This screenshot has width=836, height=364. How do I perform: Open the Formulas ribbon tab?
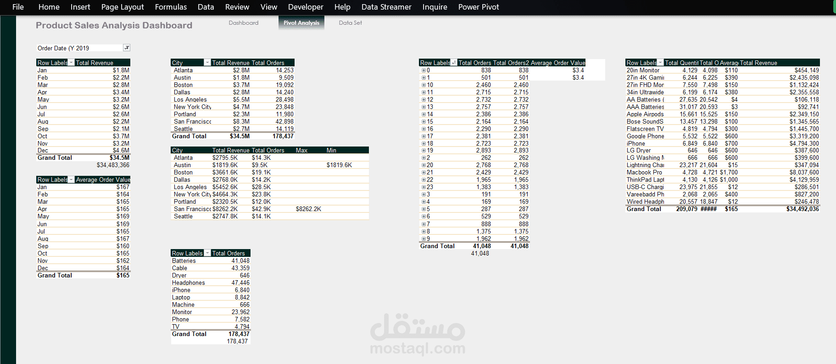[171, 7]
